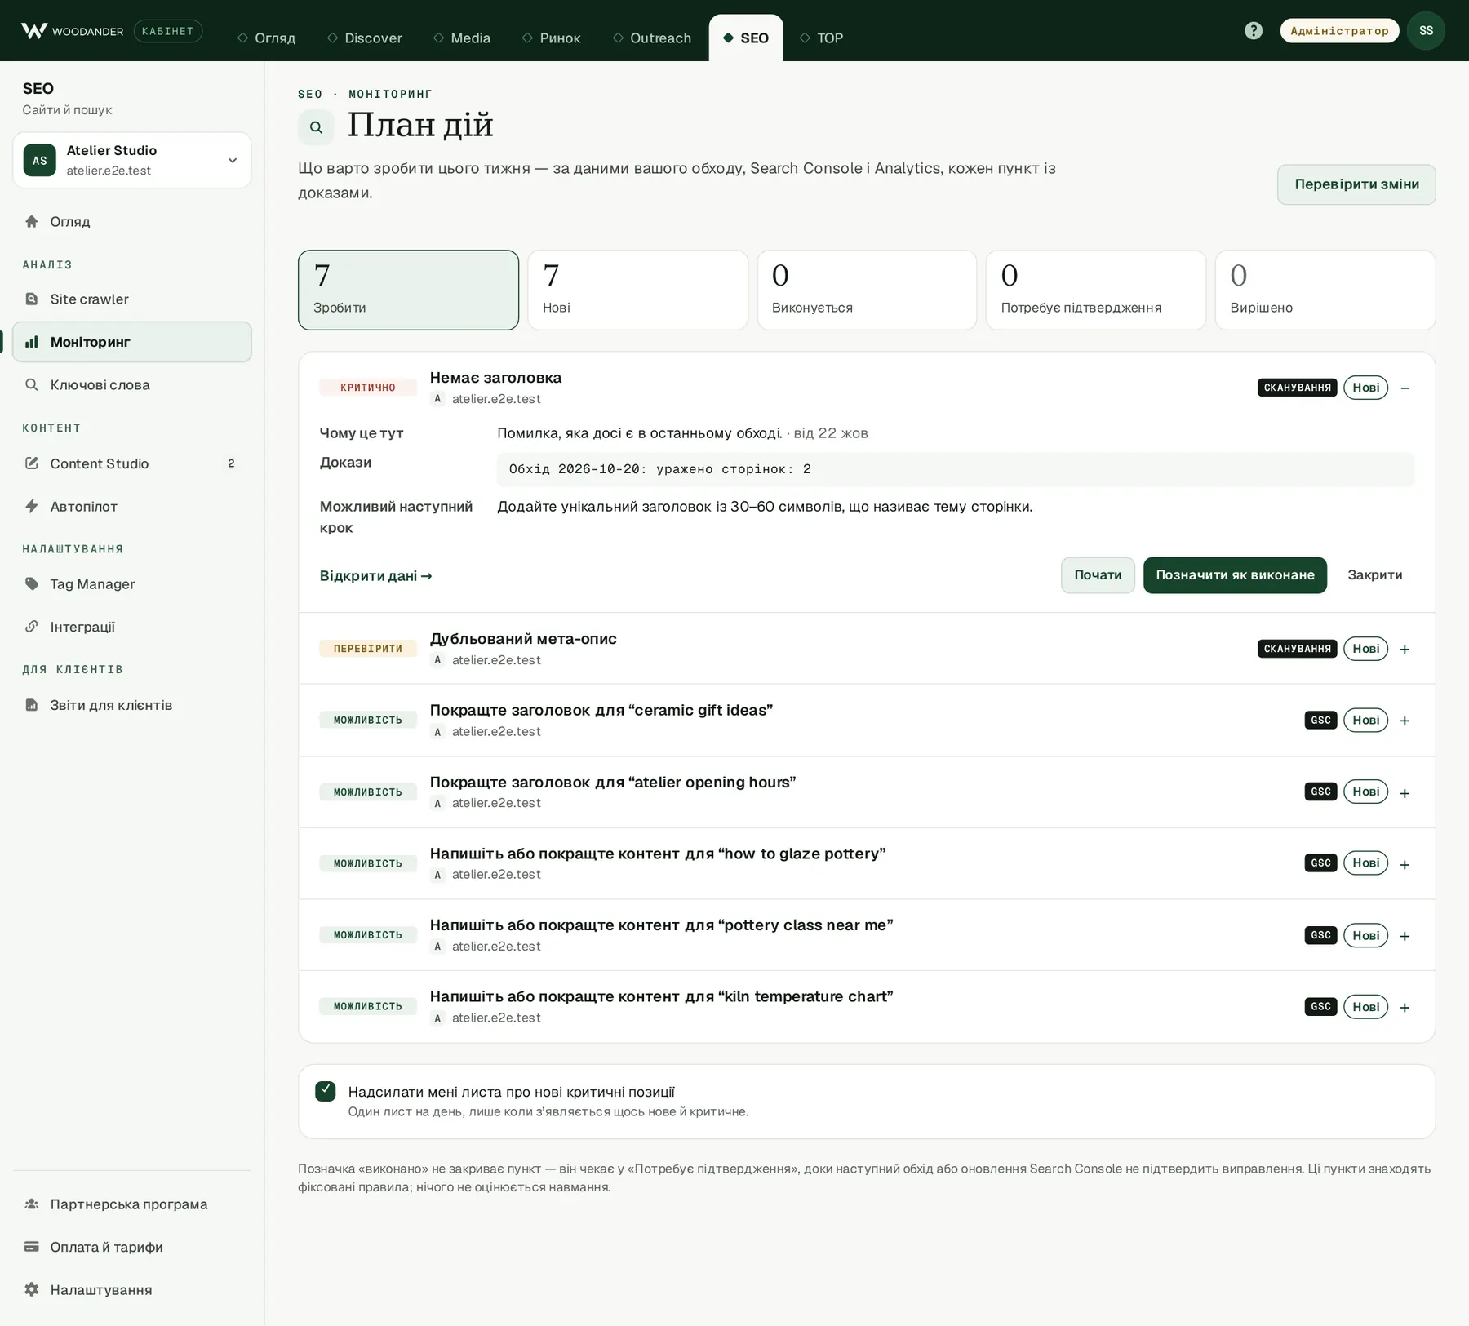Click the Site crawler icon

32,299
